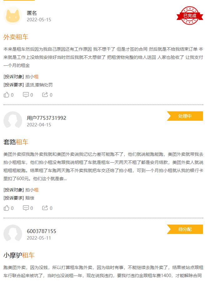View comments on the 套路租车 complaint

click(27, 208)
